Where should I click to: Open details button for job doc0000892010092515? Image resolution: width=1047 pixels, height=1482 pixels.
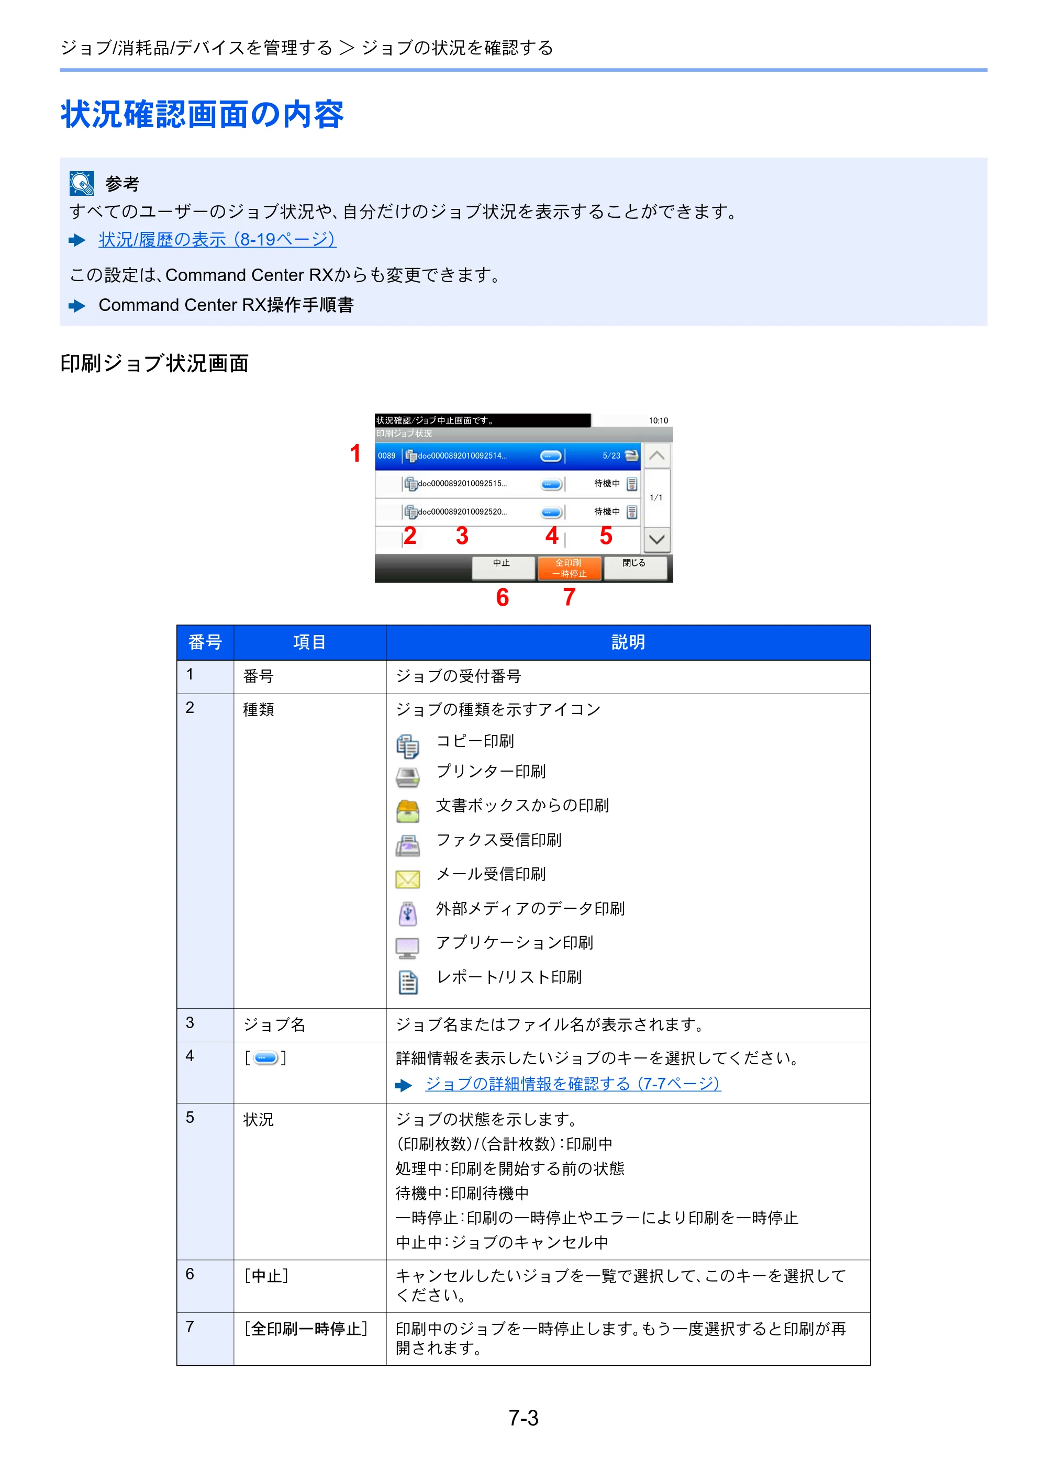click(x=551, y=484)
